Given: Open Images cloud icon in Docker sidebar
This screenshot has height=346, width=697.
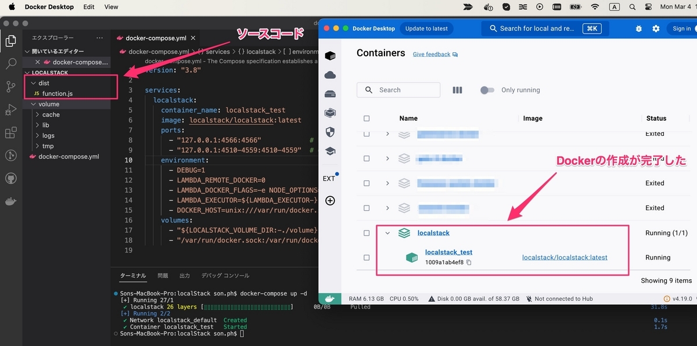Looking at the screenshot, I should click(330, 75).
